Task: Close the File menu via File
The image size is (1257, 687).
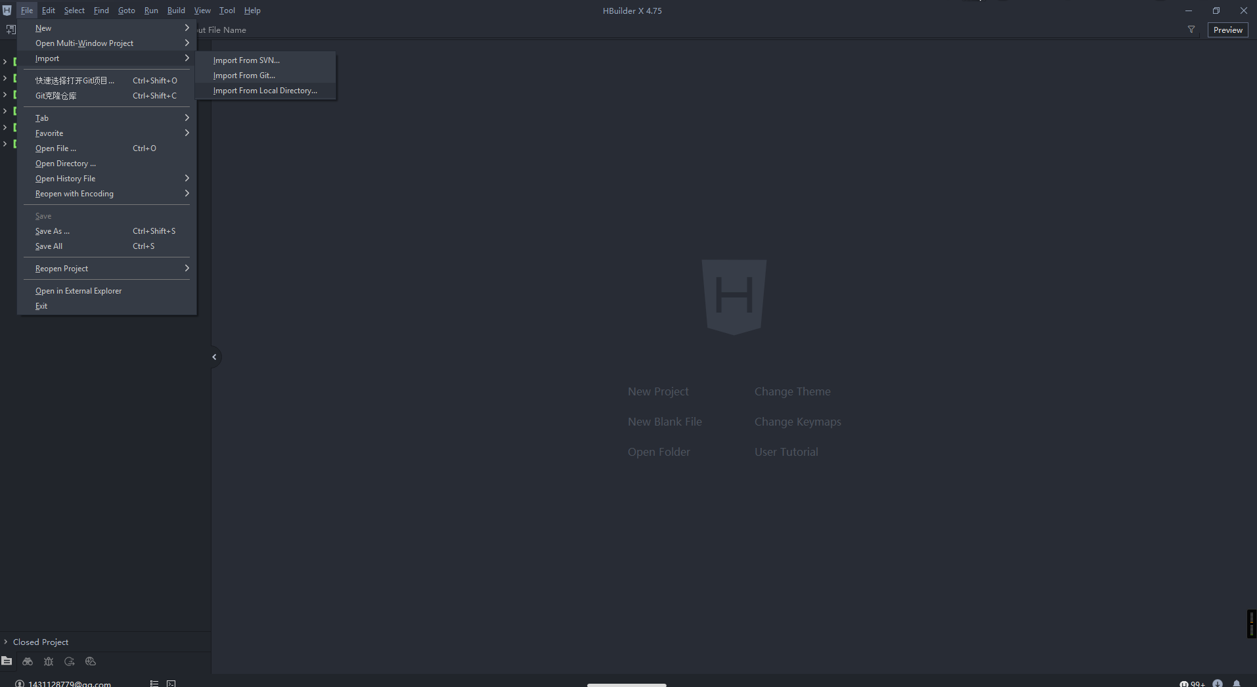Action: [x=27, y=11]
